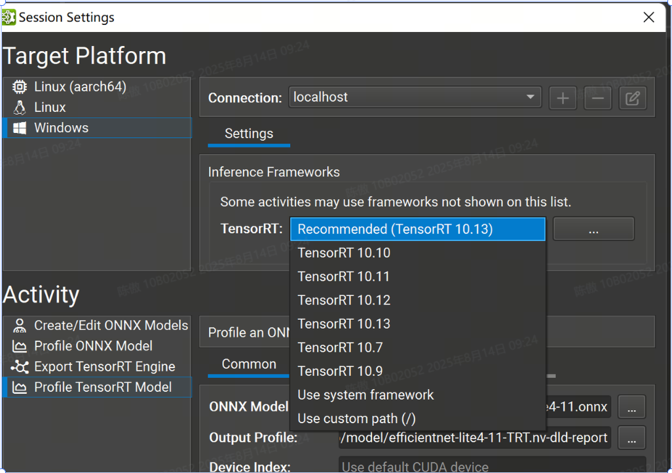Edit connection with the pencil icon
The image size is (672, 473).
tap(633, 98)
